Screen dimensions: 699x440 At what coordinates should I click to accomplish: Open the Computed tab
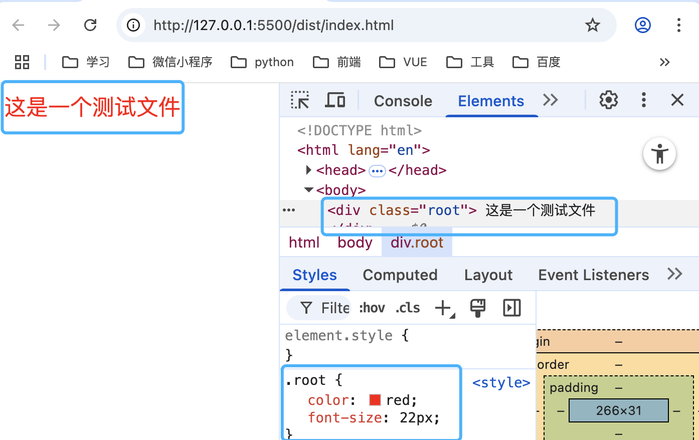pyautogui.click(x=400, y=275)
